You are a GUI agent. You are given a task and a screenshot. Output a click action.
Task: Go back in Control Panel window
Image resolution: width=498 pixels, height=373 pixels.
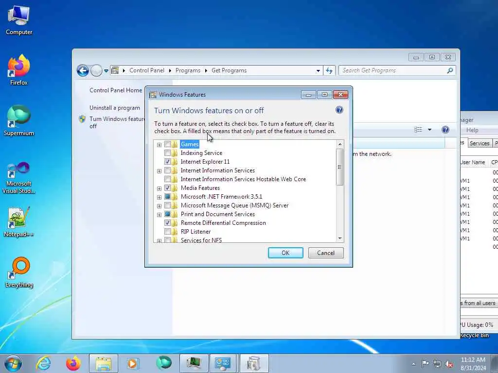[83, 70]
